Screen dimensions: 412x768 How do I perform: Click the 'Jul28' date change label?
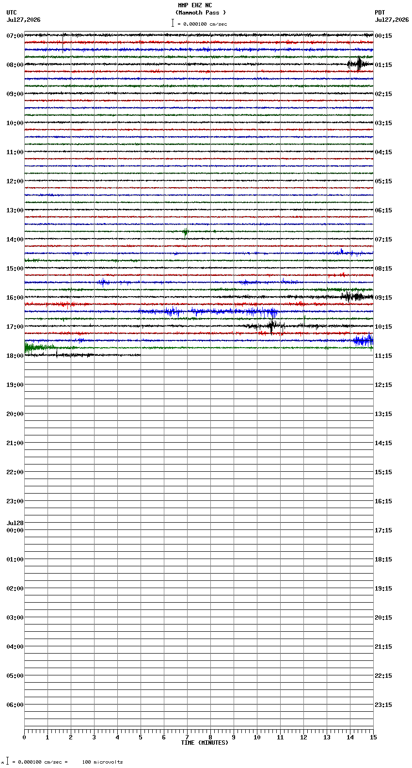[15, 523]
